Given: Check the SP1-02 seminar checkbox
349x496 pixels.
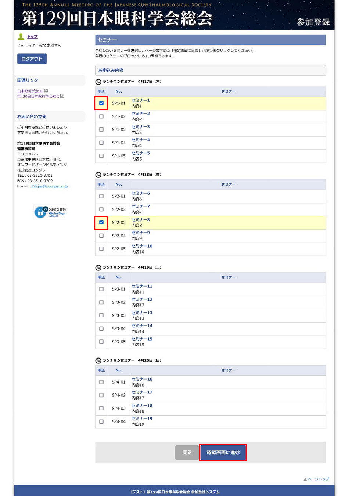Looking at the screenshot, I should tap(101, 116).
